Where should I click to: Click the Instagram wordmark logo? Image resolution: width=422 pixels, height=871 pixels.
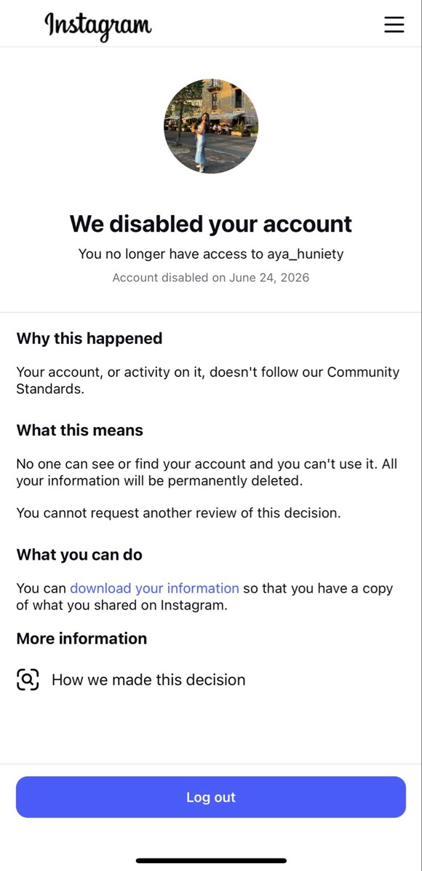coord(98,26)
